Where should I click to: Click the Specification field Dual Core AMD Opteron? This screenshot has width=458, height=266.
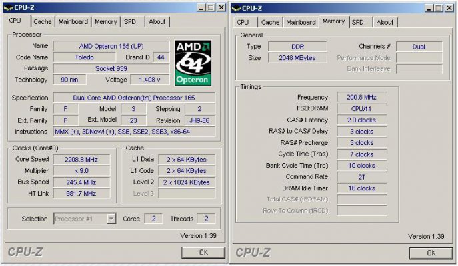click(134, 98)
